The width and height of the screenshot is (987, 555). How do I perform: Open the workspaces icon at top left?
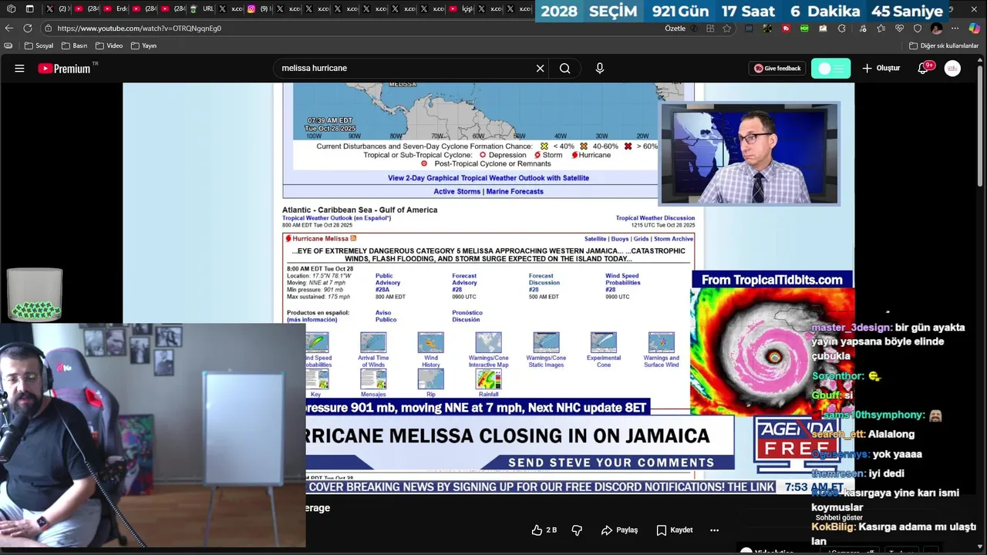tap(11, 9)
